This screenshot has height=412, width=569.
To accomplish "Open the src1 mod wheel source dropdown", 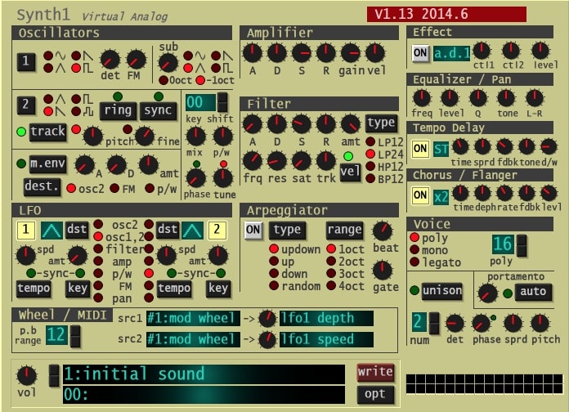I will (x=193, y=318).
